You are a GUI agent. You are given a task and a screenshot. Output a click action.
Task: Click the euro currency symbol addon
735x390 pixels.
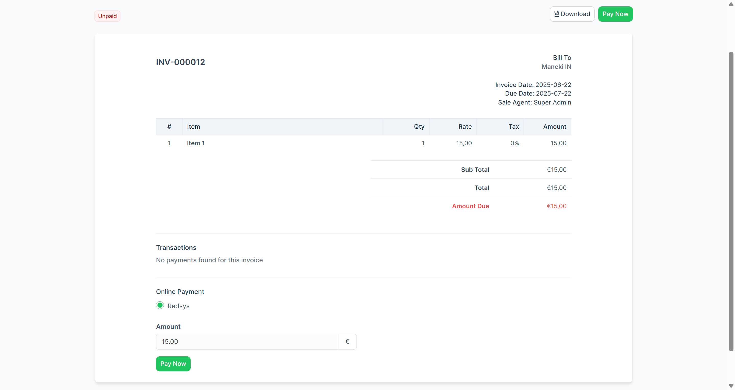coord(347,342)
